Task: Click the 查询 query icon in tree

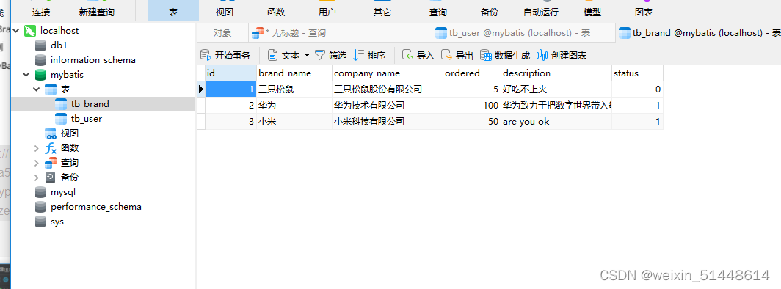Action: [x=51, y=163]
